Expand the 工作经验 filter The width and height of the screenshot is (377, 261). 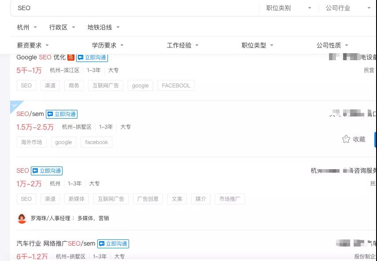click(182, 45)
